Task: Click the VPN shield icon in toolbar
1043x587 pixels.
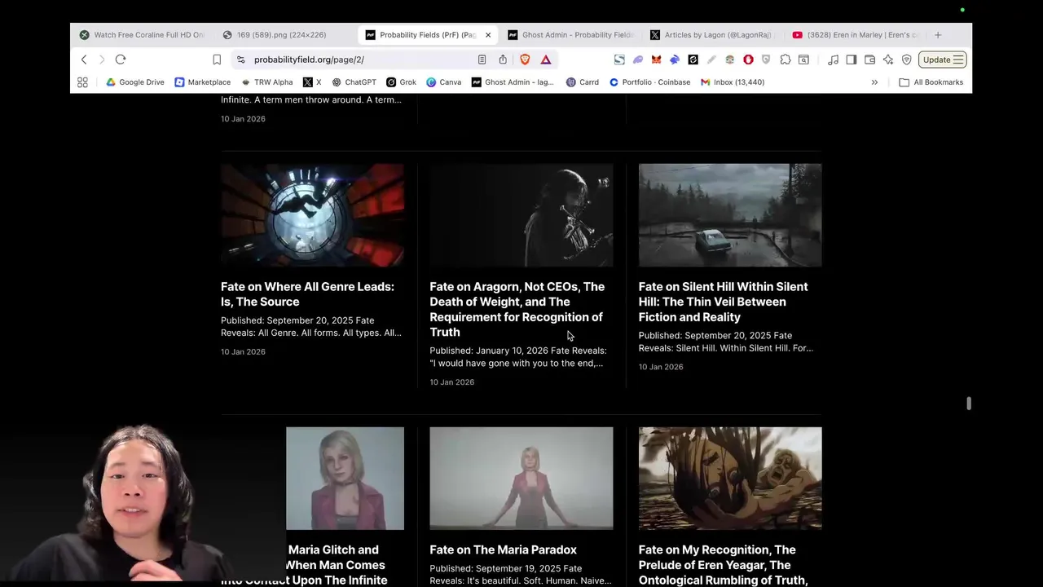Action: tap(907, 60)
